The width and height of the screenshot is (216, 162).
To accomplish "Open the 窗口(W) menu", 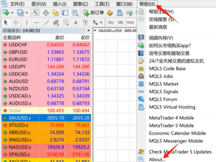I will pos(124,4).
